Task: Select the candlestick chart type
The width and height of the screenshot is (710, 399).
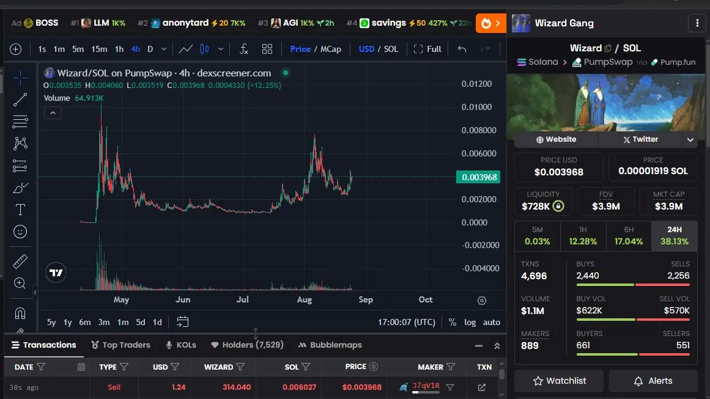Action: [x=205, y=49]
